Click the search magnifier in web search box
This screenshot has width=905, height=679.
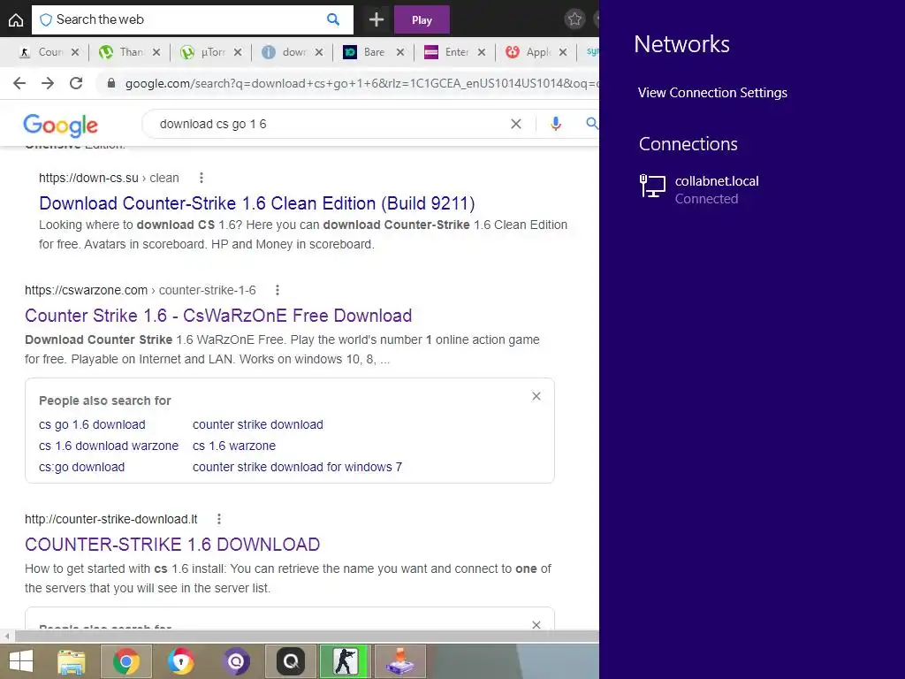[x=333, y=19]
